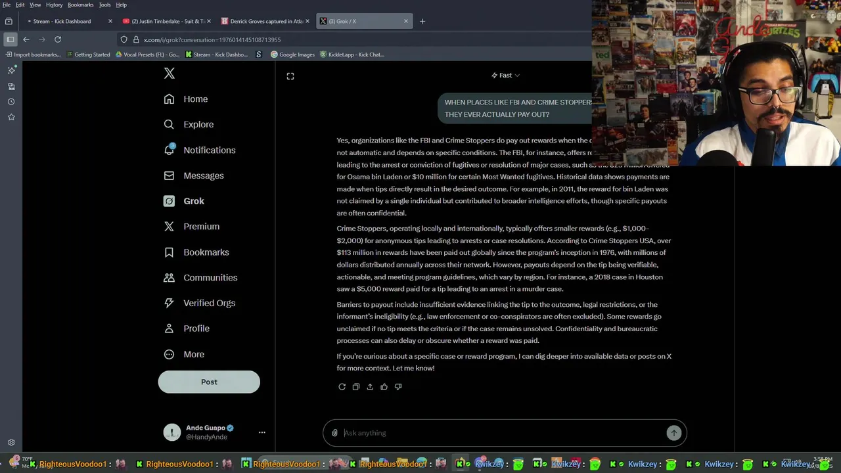The image size is (841, 473).
Task: Go back one page
Action: pyautogui.click(x=26, y=39)
